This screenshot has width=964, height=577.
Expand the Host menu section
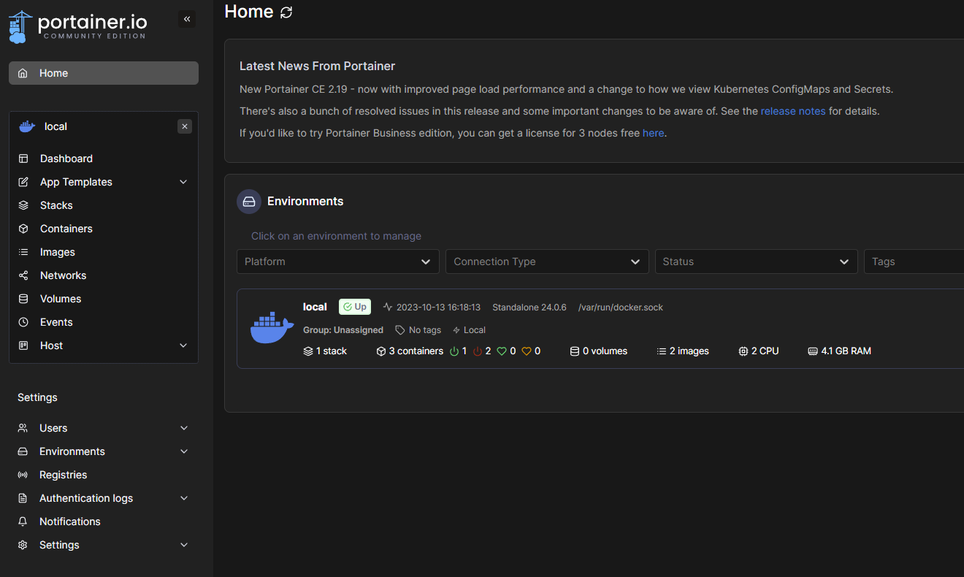[183, 345]
